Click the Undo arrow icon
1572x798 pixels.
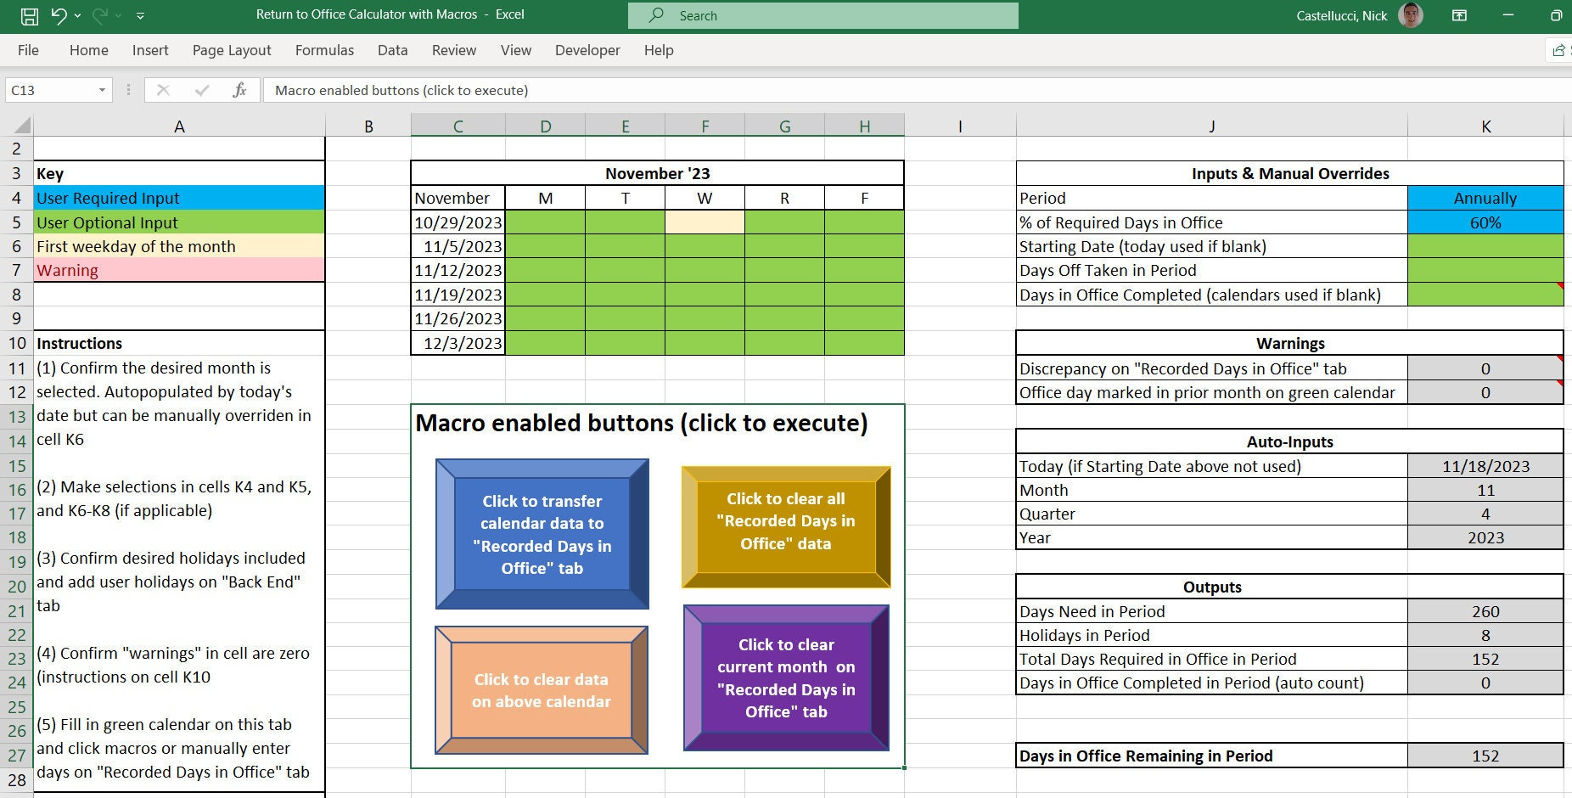tap(59, 15)
